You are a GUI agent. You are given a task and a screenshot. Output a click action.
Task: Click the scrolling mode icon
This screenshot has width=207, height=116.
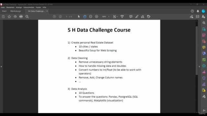pyautogui.click(x=122, y=16)
